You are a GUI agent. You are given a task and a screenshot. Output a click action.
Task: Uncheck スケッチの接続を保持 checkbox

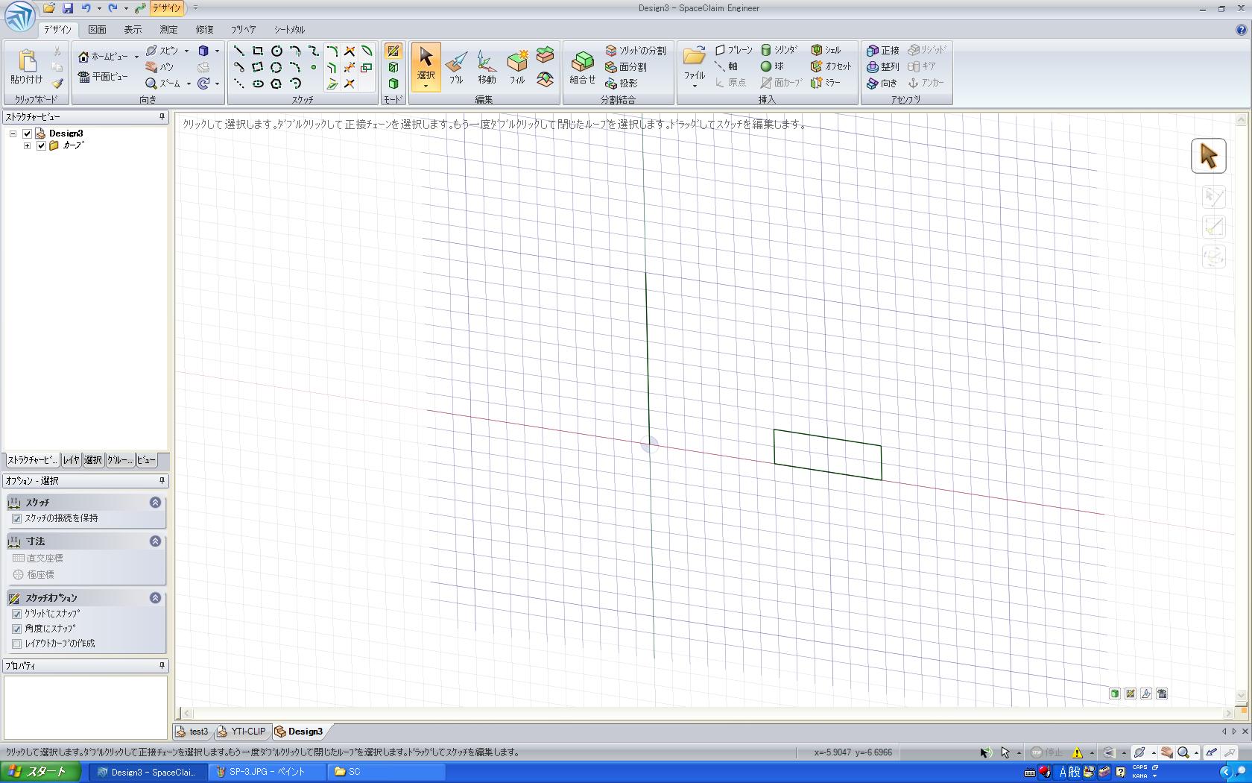pyautogui.click(x=17, y=518)
